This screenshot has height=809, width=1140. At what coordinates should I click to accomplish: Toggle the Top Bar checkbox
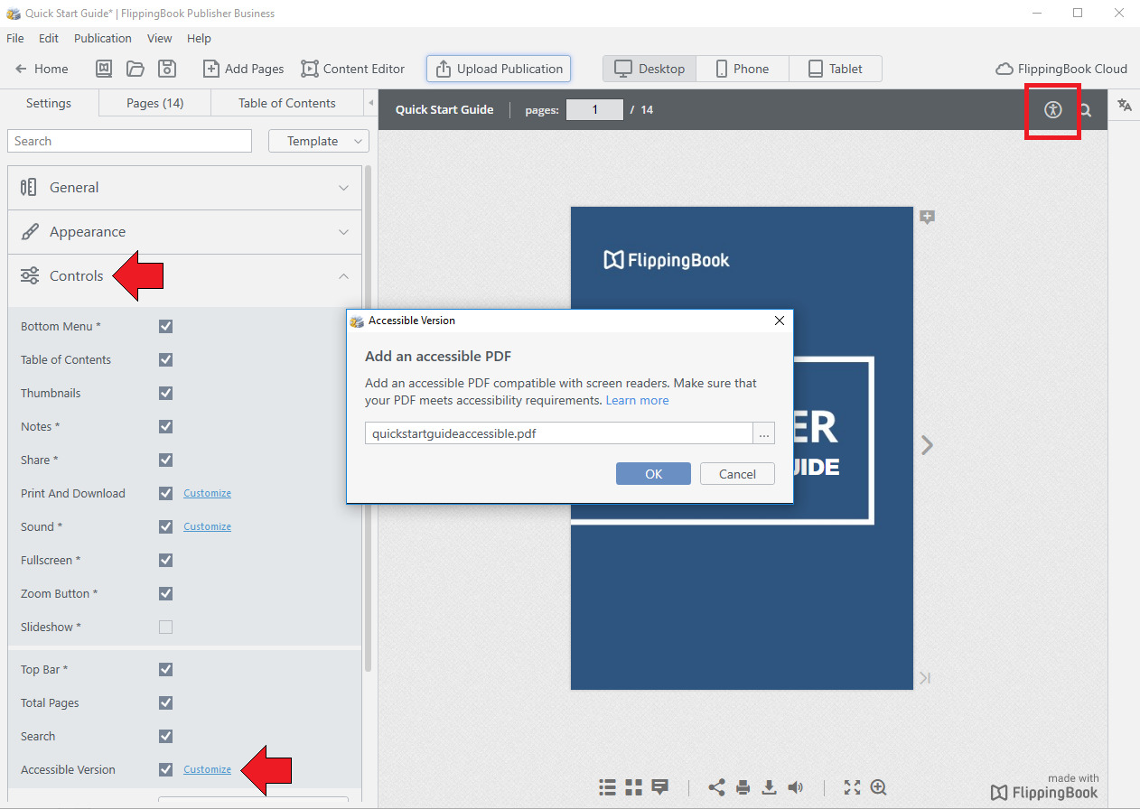point(165,669)
